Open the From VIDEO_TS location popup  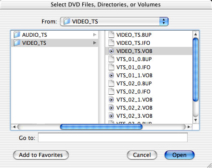pos(114,22)
